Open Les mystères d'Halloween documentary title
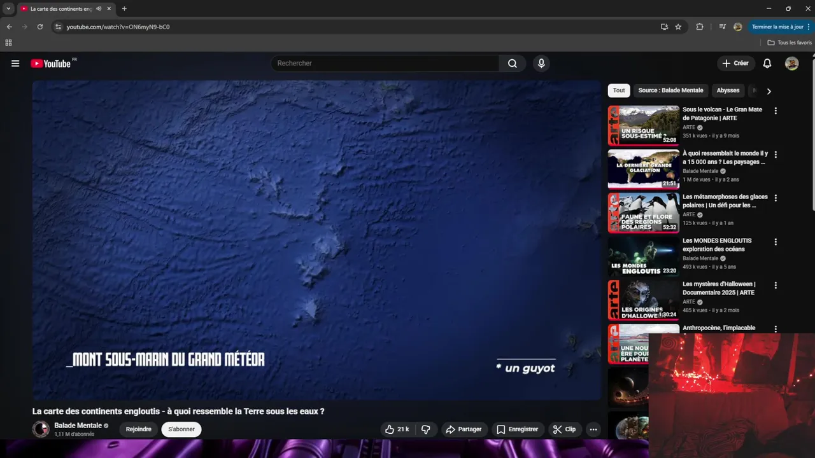 tap(719, 288)
